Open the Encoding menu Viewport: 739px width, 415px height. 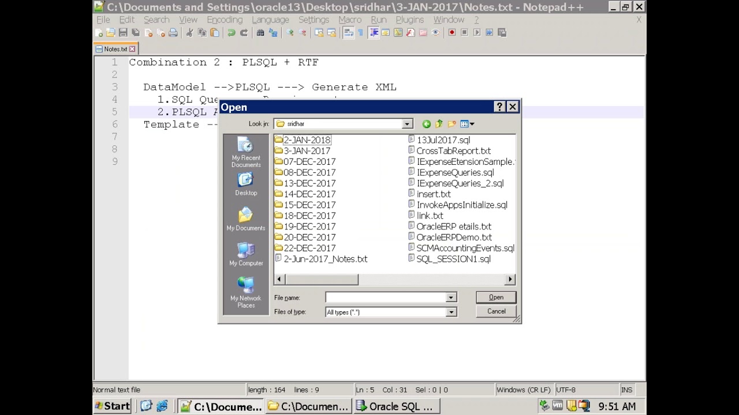225,20
